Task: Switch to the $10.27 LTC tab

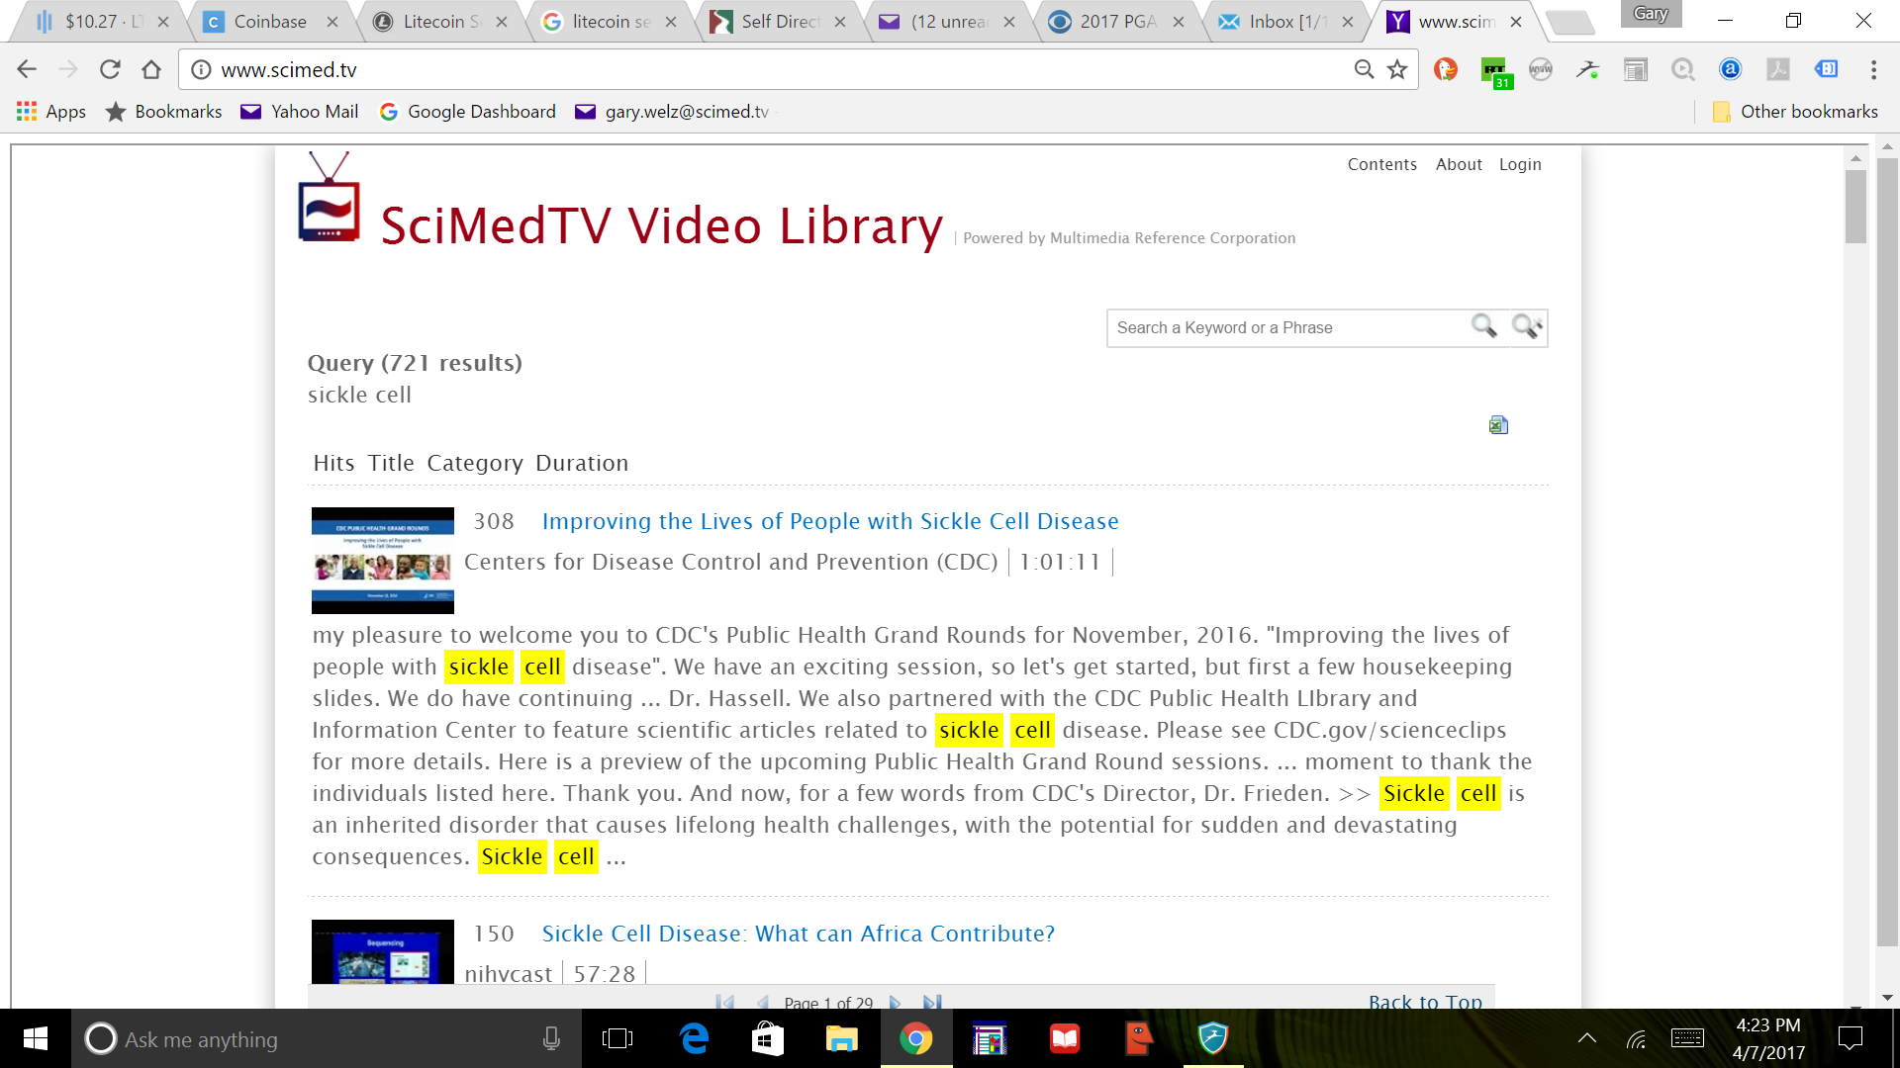Action: pos(99,22)
